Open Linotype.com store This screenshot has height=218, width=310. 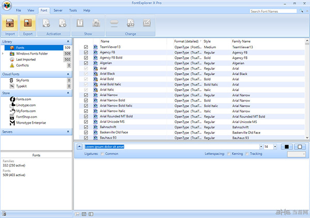[26, 105]
